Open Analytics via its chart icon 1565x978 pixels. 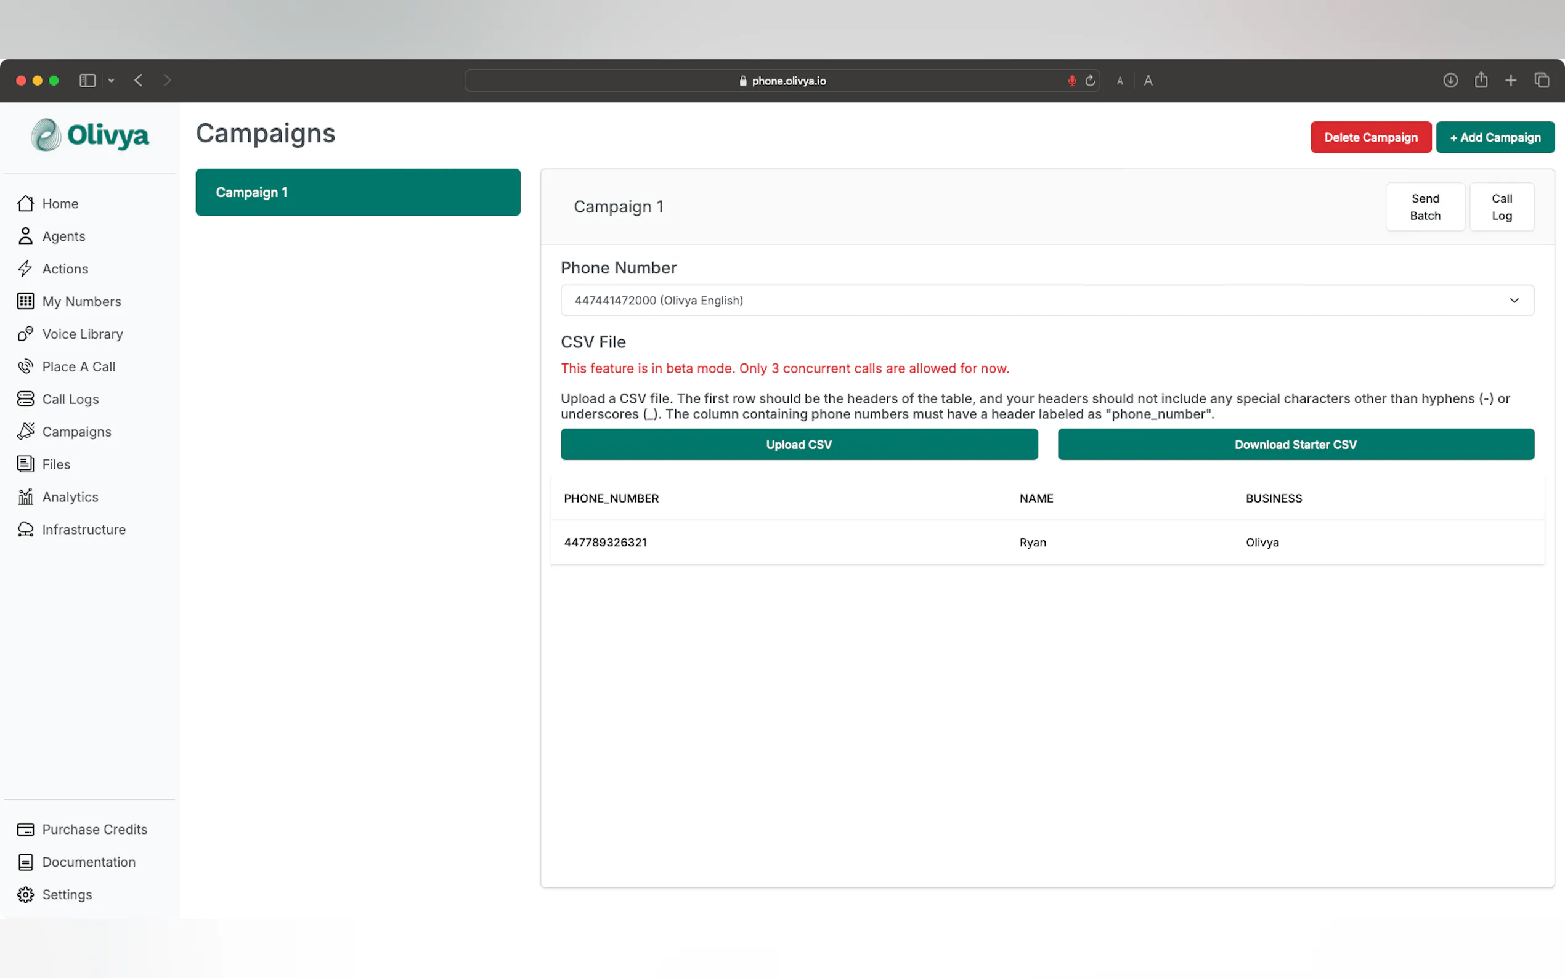click(25, 497)
